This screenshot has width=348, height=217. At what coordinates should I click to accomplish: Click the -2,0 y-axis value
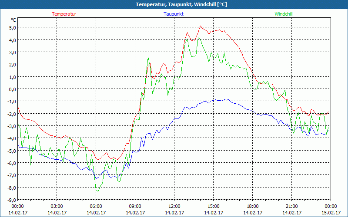click(11, 114)
